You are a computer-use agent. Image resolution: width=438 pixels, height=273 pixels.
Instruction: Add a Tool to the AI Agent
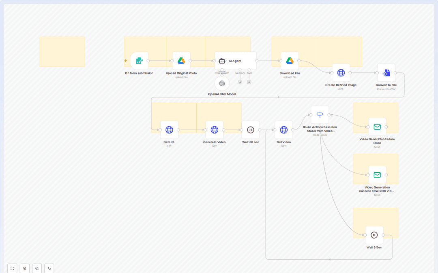coord(249,82)
